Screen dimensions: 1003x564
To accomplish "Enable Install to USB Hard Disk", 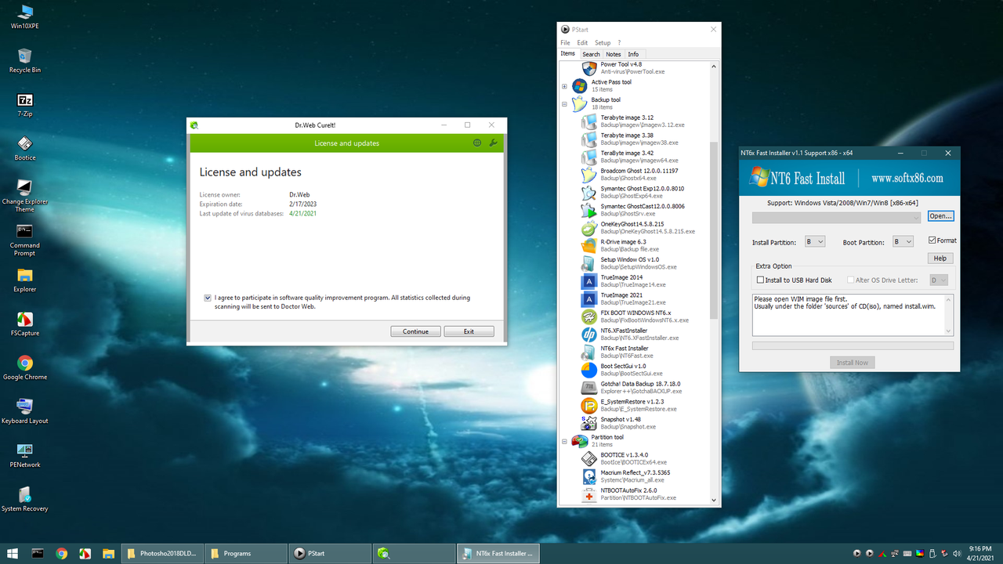I will 760,280.
